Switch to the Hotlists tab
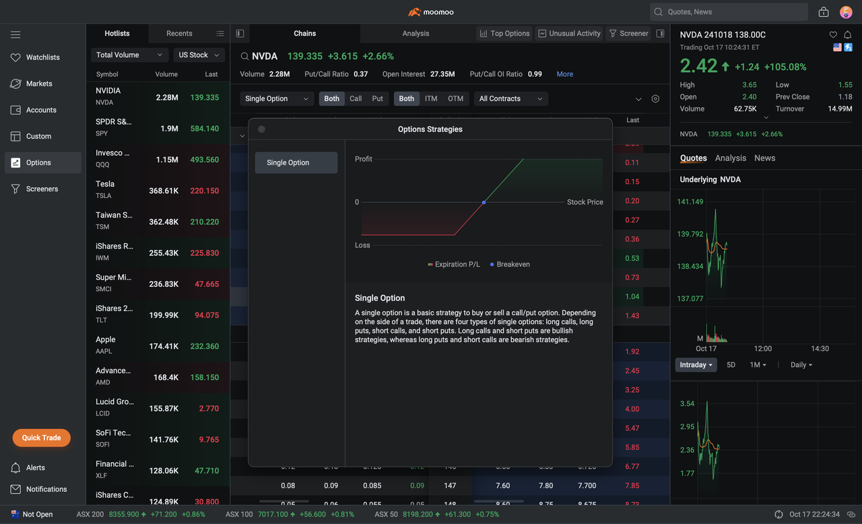 [x=117, y=34]
